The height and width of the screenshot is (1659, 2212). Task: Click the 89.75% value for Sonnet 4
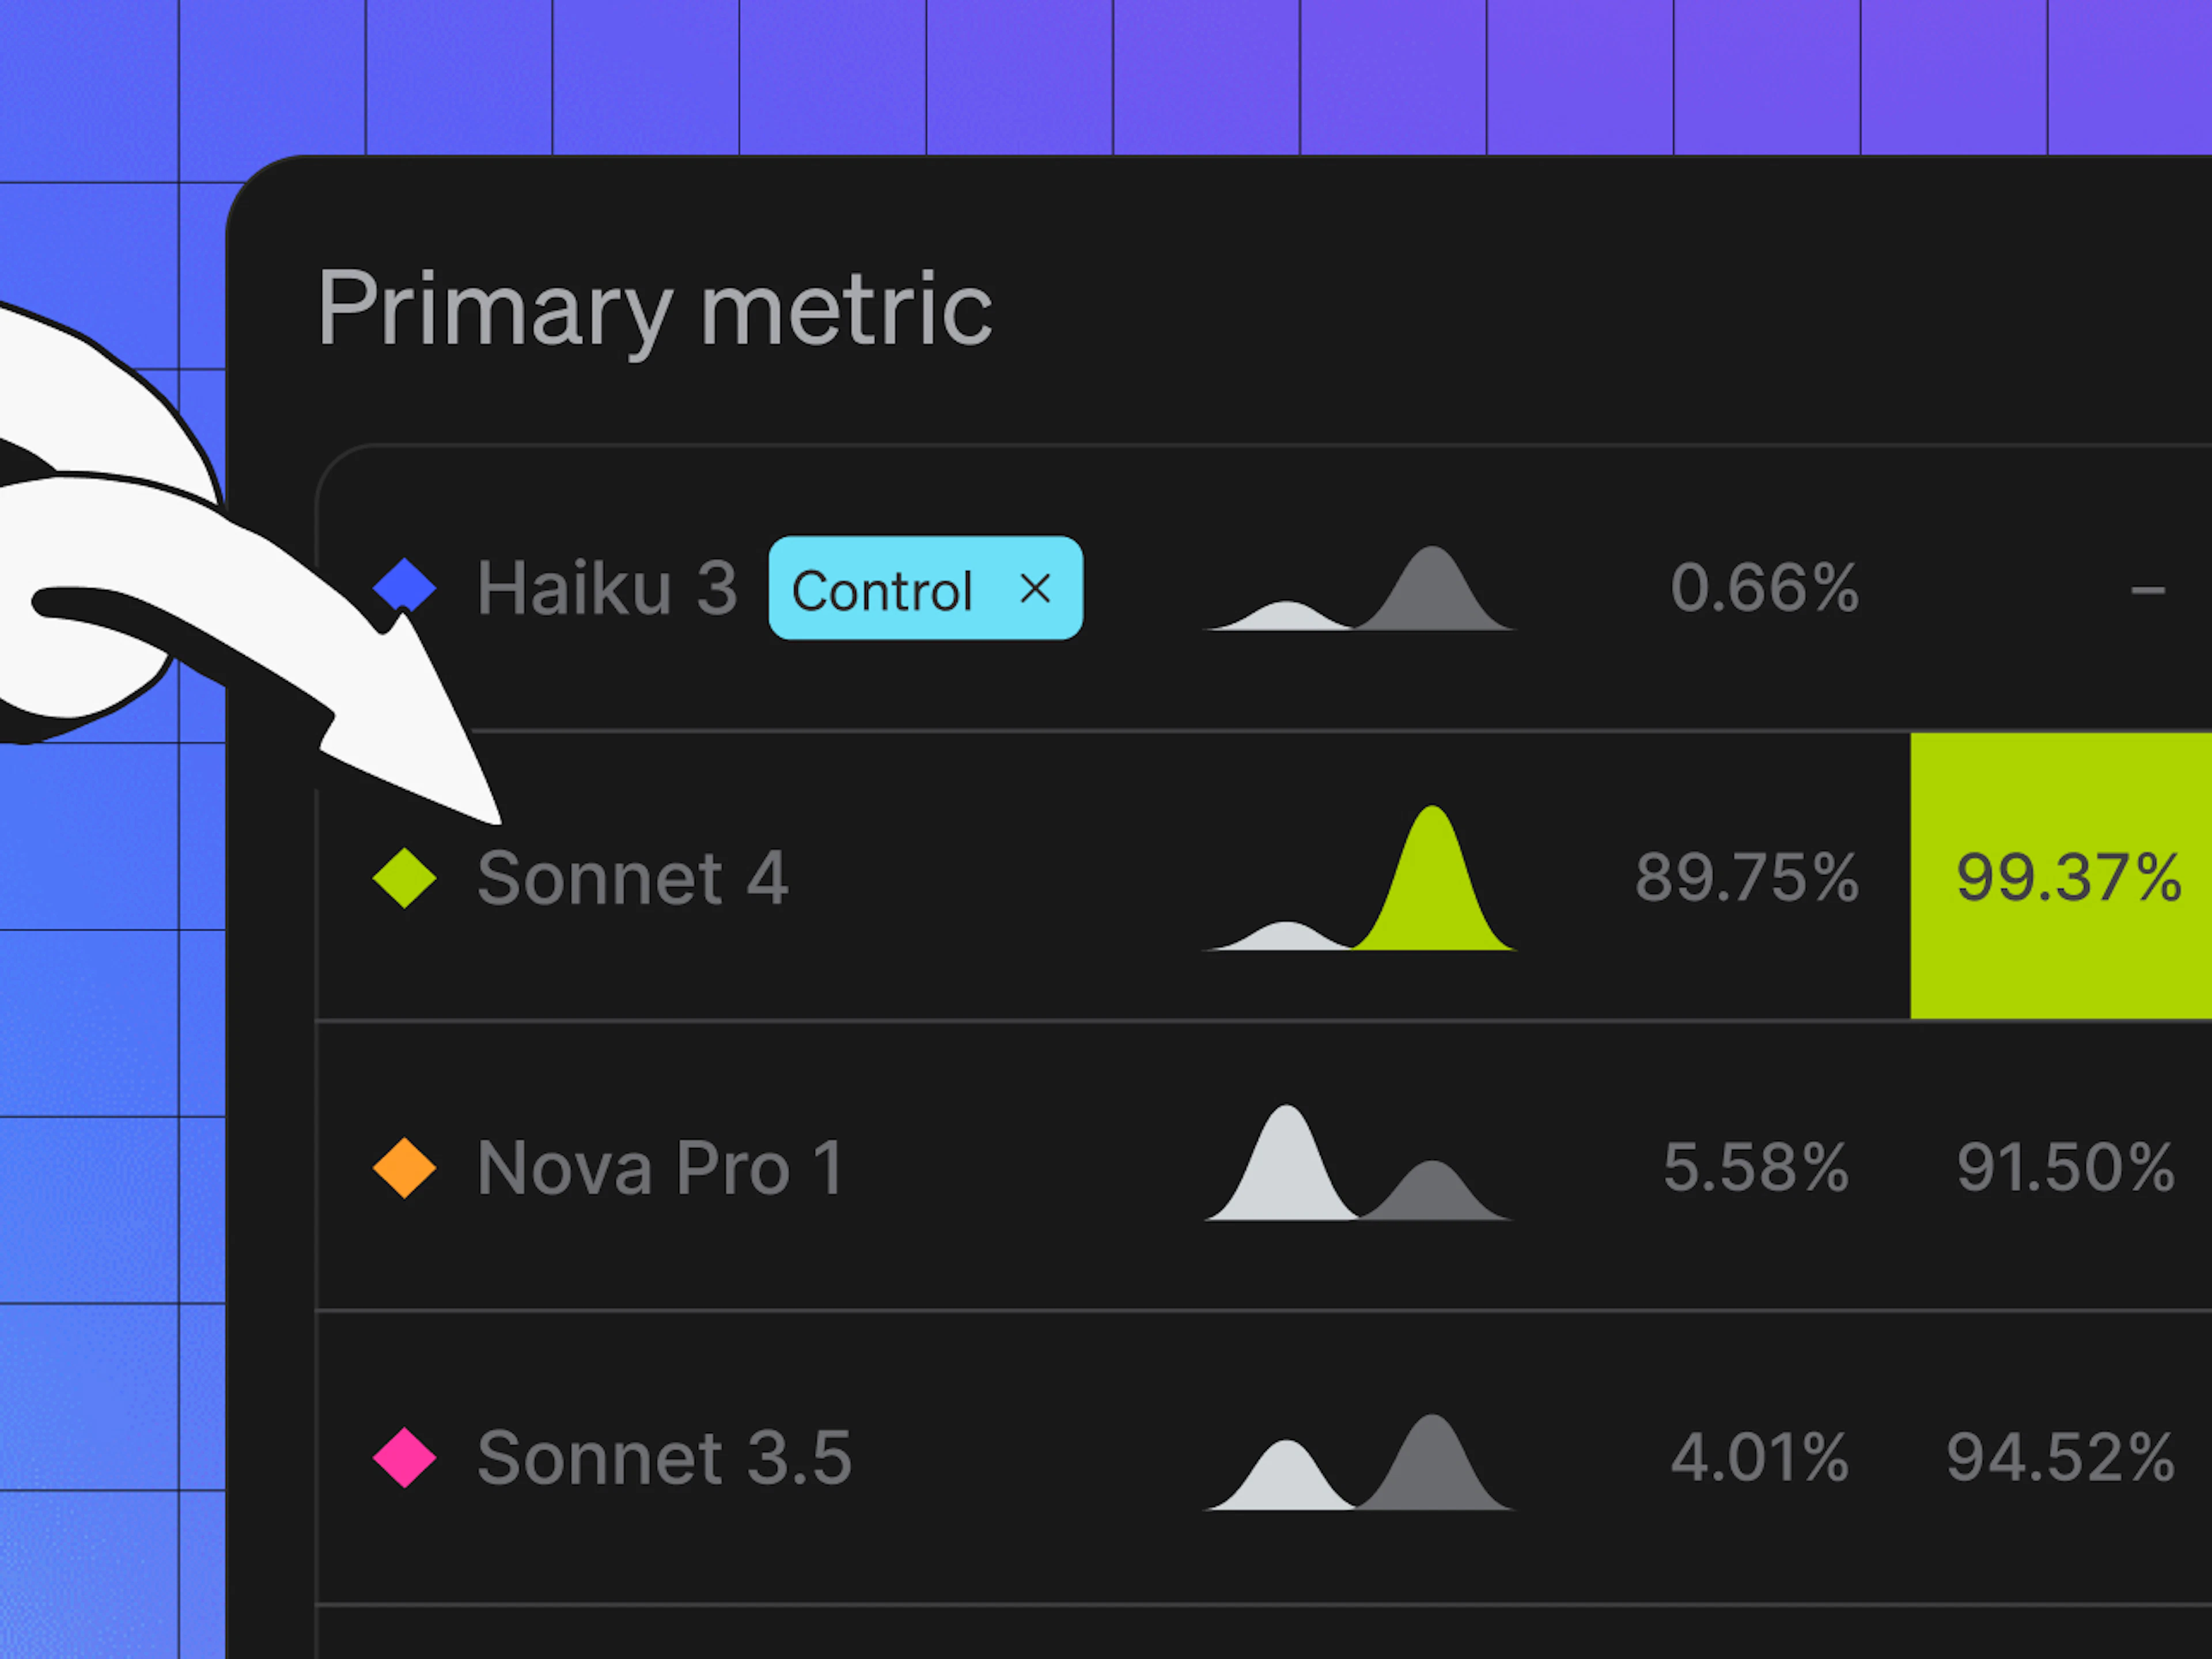click(x=1747, y=878)
